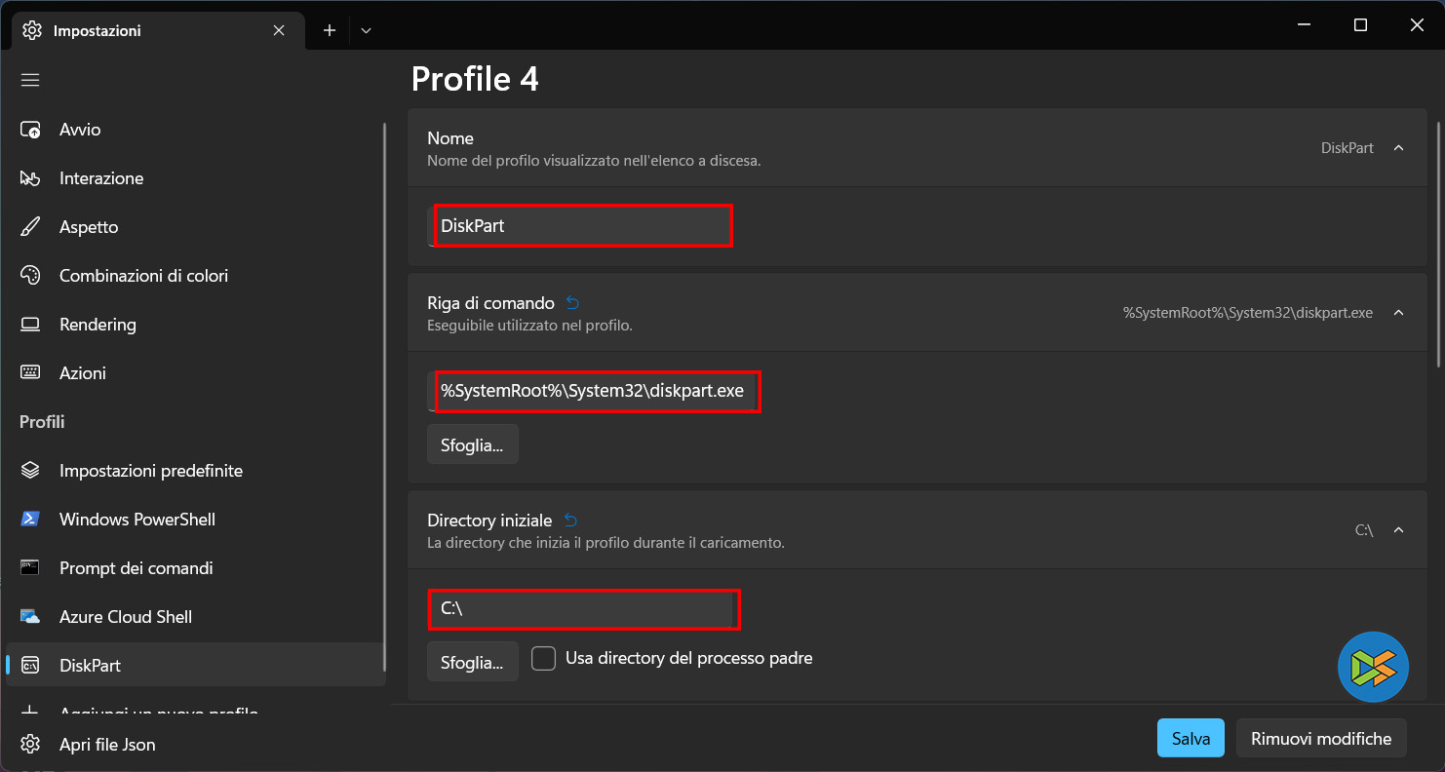Viewport: 1445px width, 772px height.
Task: Click in the DiskPart name text field
Action: pos(582,226)
